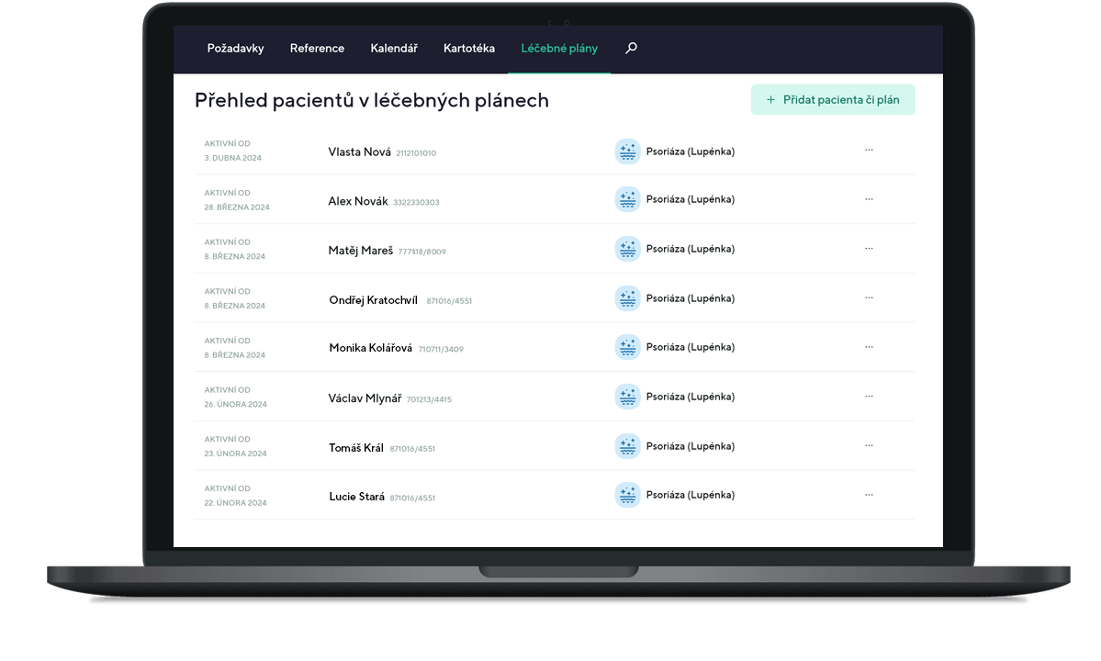Click psoriasis icon in Lucie Stará row
The width and height of the screenshot is (1101, 661).
[627, 495]
